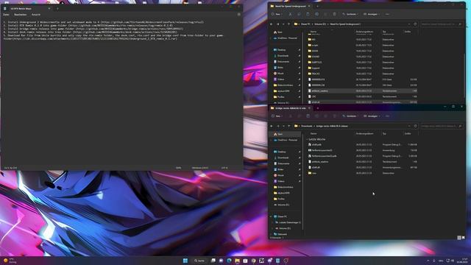Click rename icon in Need for Speed window toolbar
Viewport: 471px width, 265px height.
(x=316, y=14)
